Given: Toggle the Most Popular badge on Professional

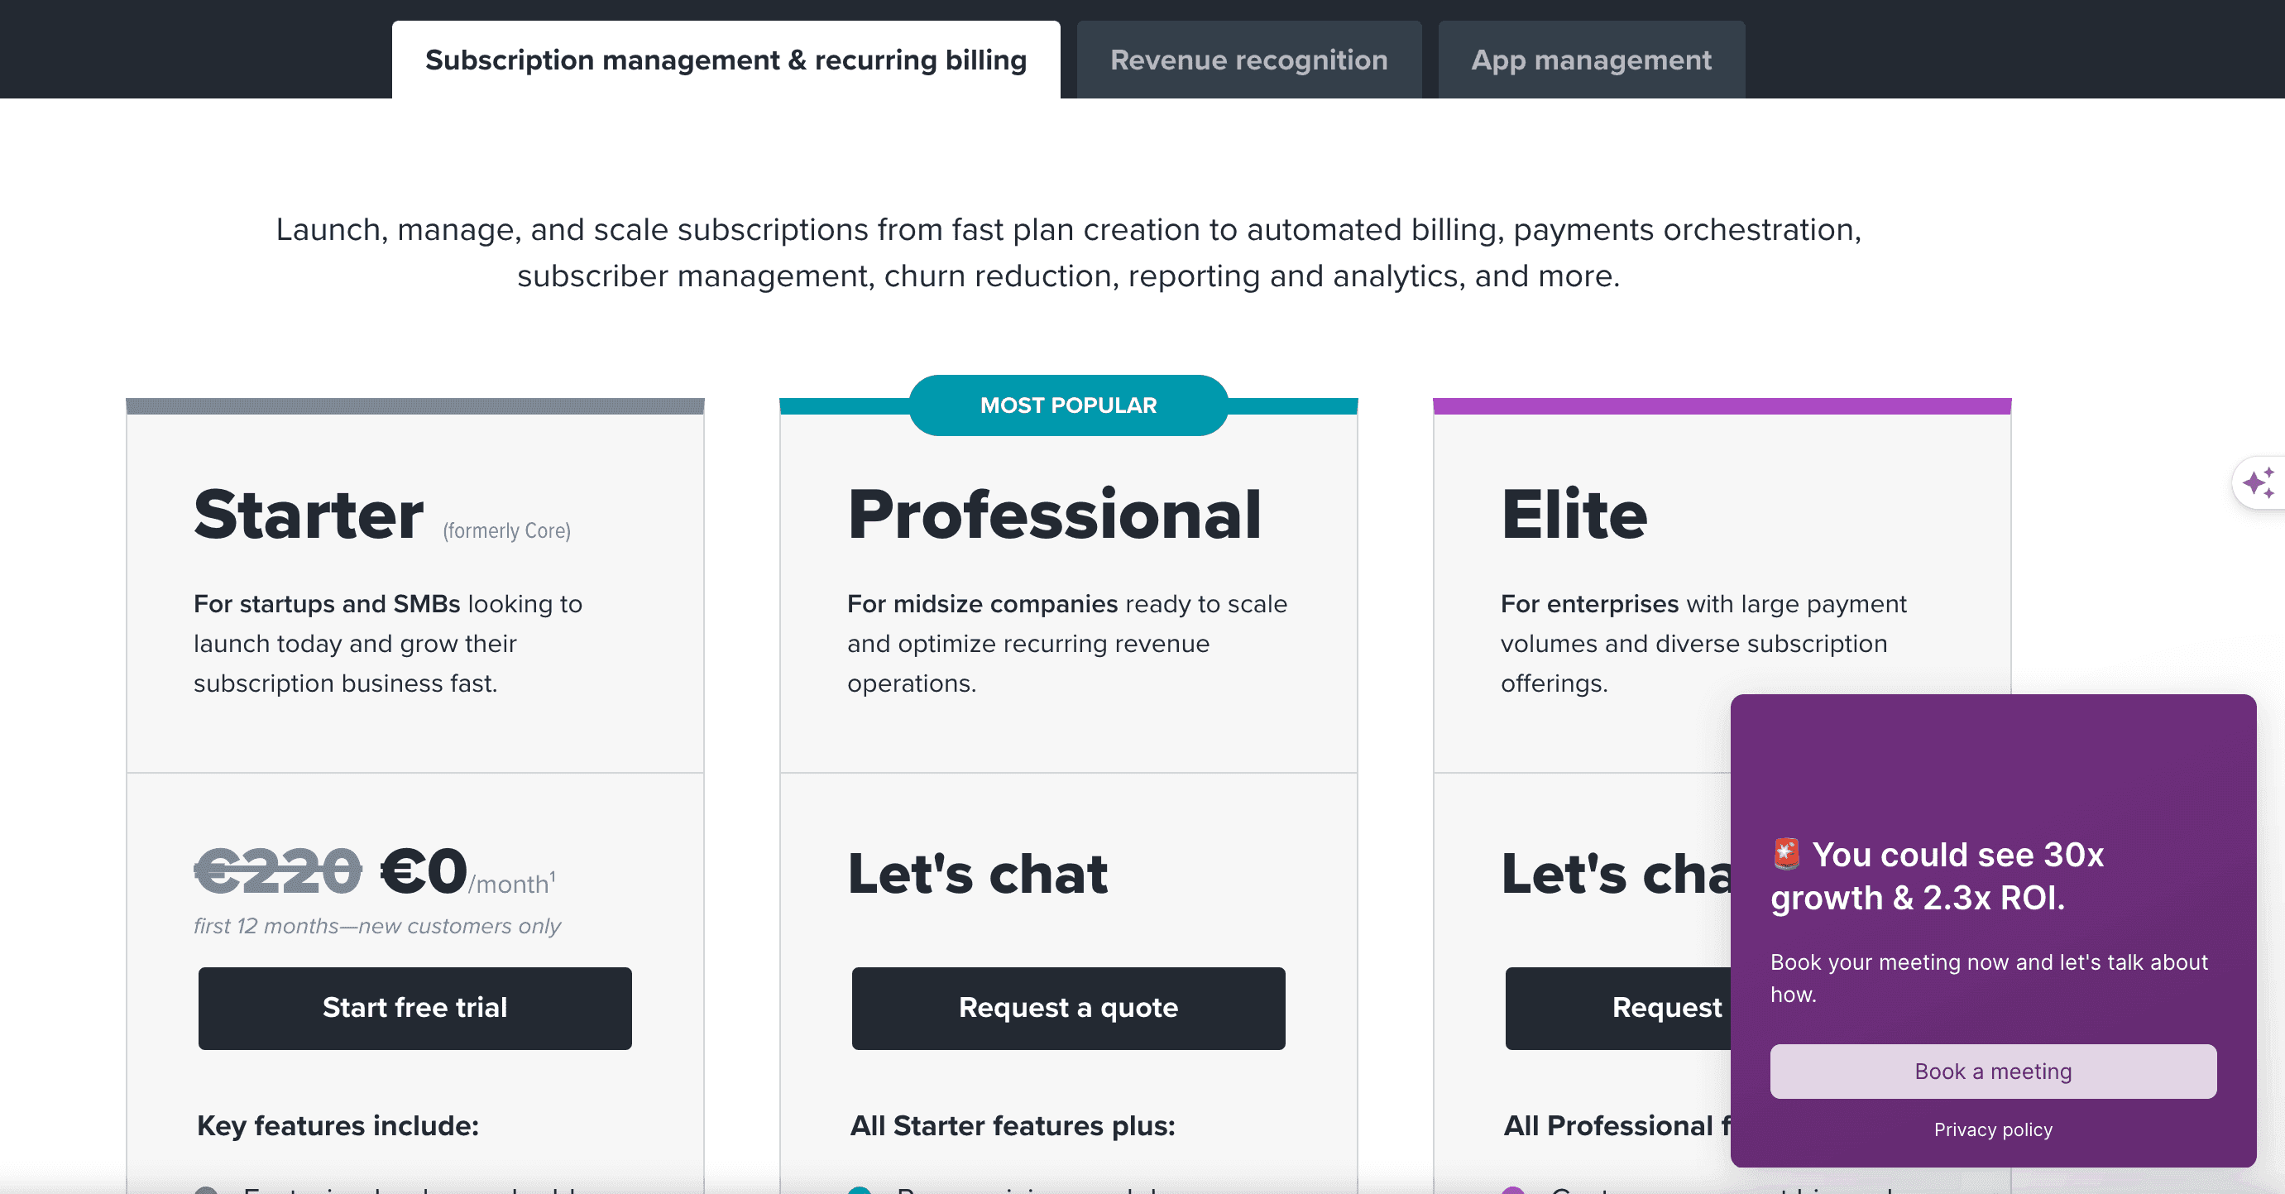Looking at the screenshot, I should coord(1068,404).
